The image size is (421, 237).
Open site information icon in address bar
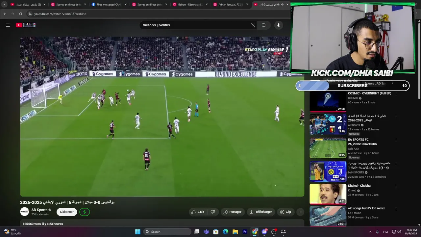tap(30, 14)
